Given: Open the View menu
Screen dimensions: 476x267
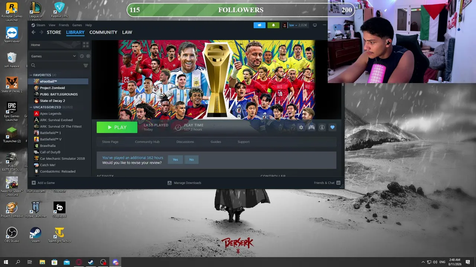Looking at the screenshot, I should 52,25.
